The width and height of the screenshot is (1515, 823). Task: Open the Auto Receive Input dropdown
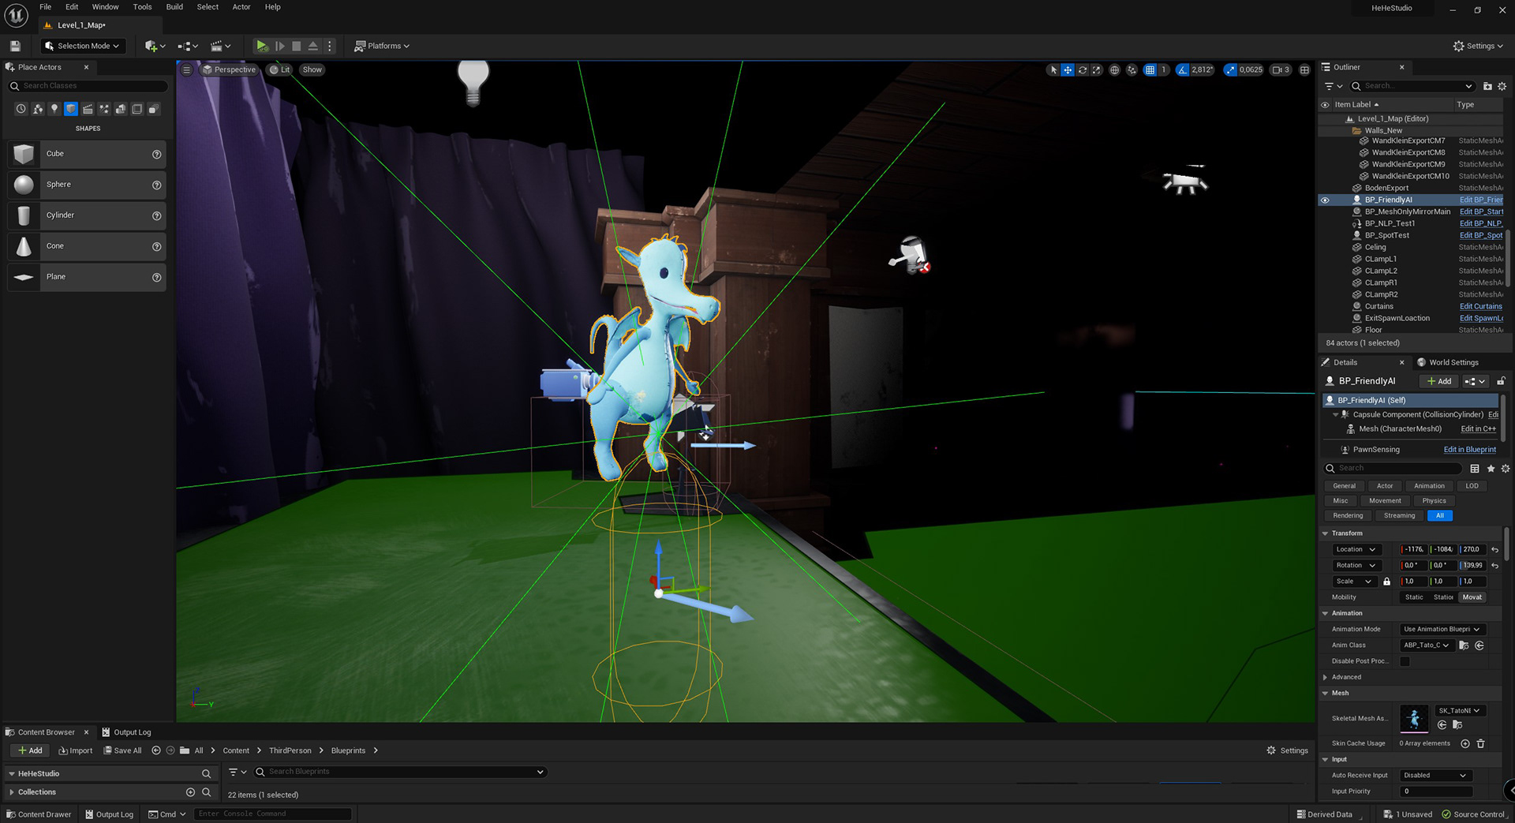1436,776
